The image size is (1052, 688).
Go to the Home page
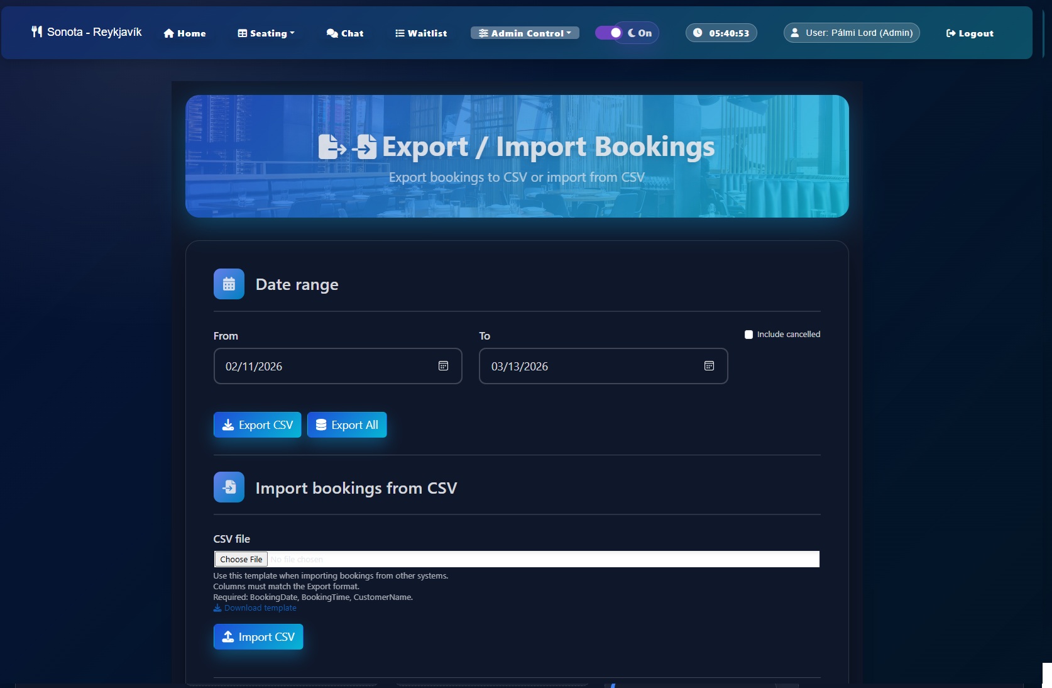(185, 33)
